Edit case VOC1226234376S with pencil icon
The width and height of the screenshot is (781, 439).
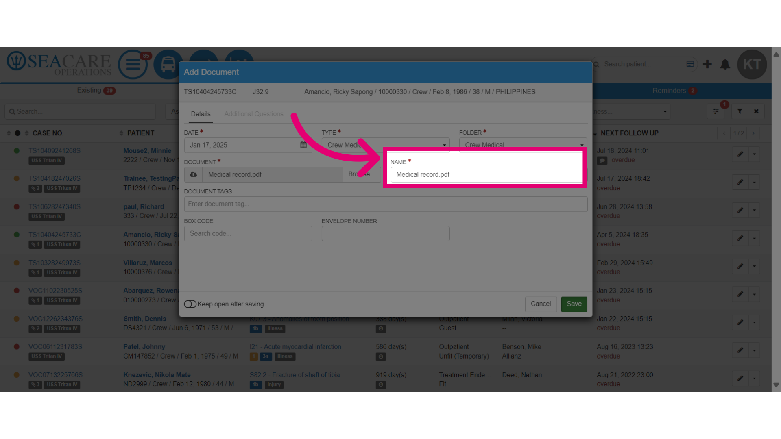click(740, 322)
